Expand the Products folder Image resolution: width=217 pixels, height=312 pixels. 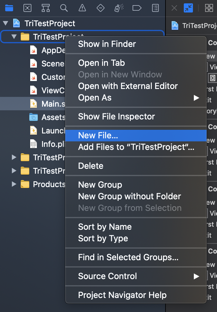14,184
